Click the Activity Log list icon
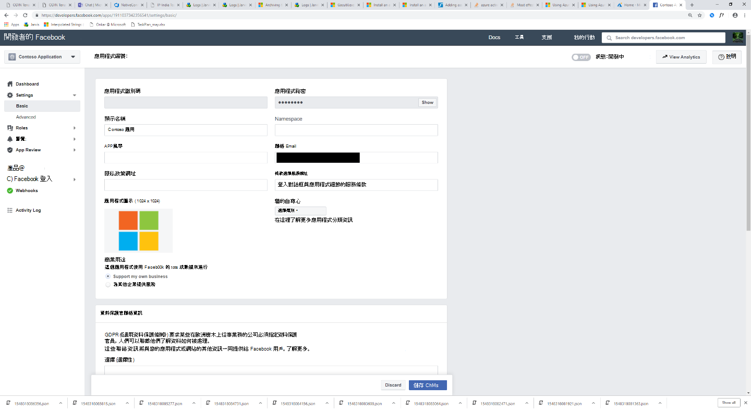751x410 pixels. point(10,210)
